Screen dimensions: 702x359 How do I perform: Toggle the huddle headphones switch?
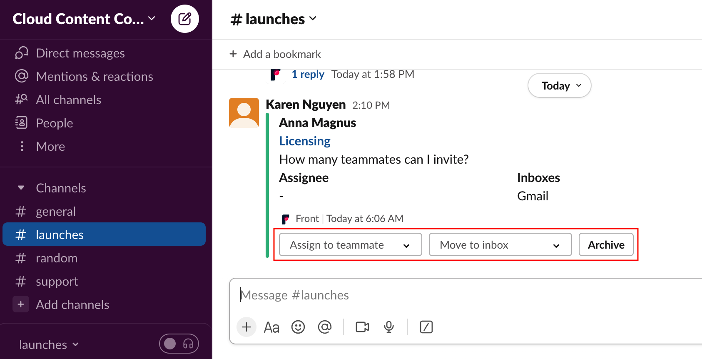[x=179, y=344]
